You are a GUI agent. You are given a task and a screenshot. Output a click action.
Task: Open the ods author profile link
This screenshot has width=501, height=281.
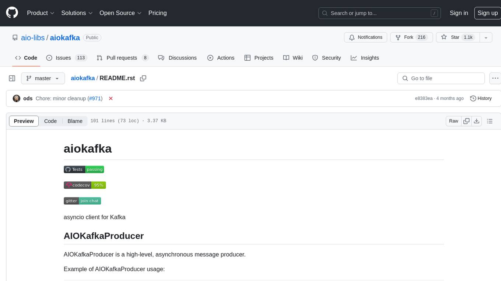tap(28, 99)
